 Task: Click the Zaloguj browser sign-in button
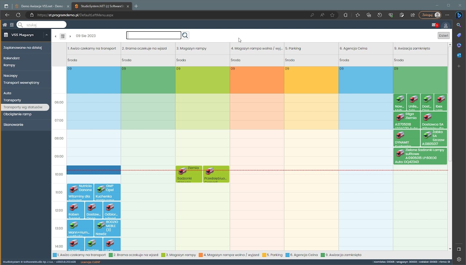click(430, 15)
